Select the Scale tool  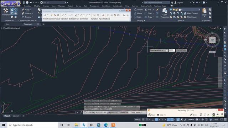point(138,17)
